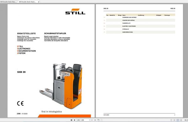Open the FAHRWERK UND ANTRIEB section link
The height and width of the screenshot is (122, 188).
[x=129, y=17]
